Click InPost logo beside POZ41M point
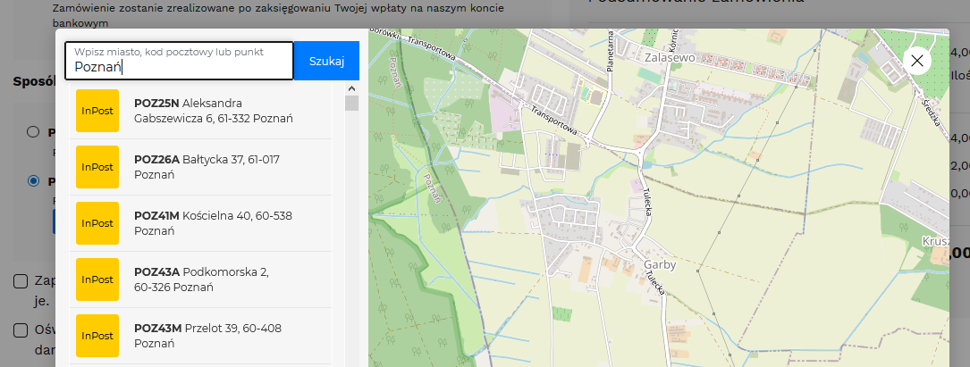This screenshot has height=367, width=970. click(x=97, y=223)
